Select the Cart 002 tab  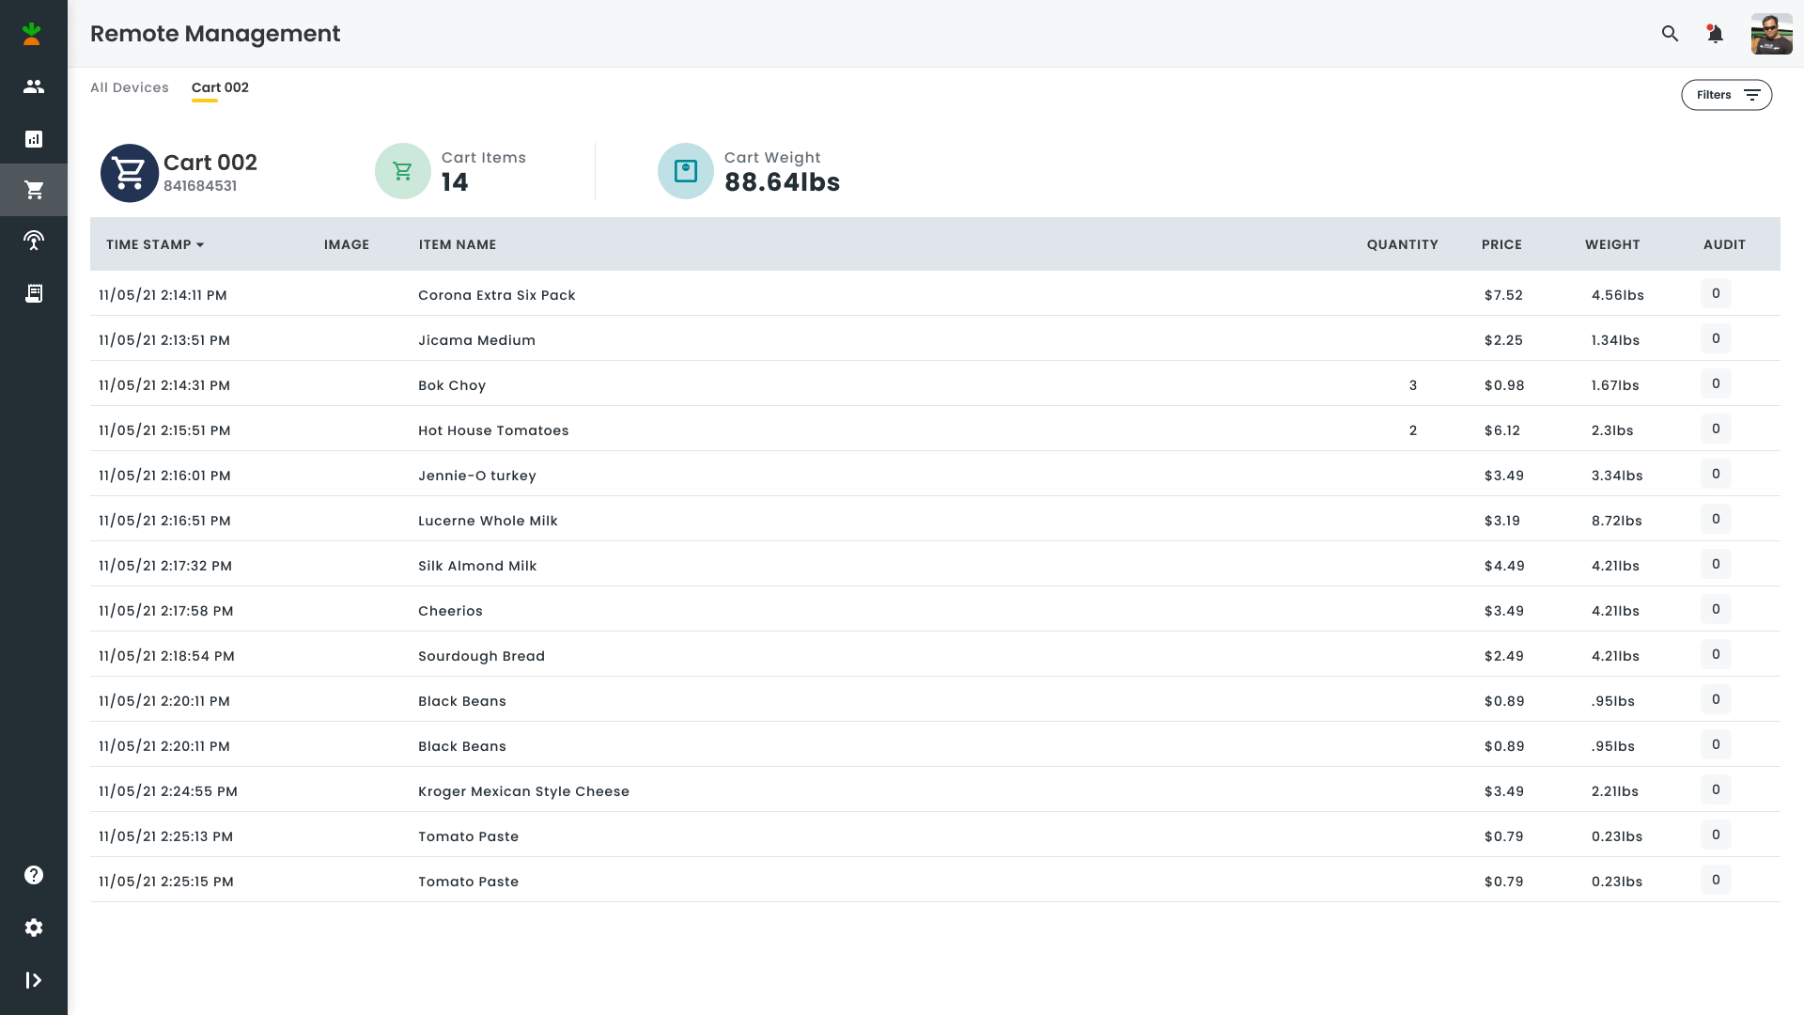pyautogui.click(x=220, y=87)
